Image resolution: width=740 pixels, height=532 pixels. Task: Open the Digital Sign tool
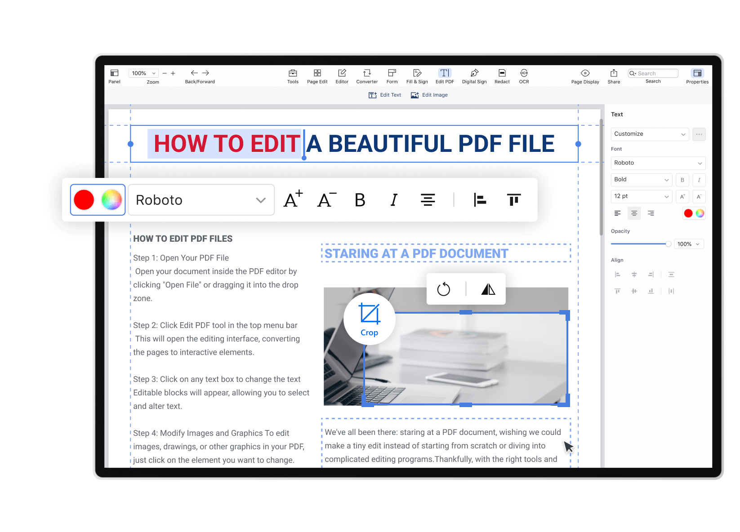pyautogui.click(x=474, y=73)
